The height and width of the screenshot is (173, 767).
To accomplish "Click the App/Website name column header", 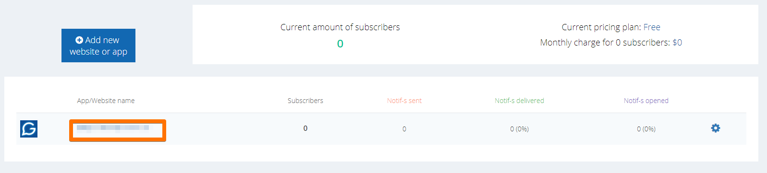I will click(x=106, y=101).
